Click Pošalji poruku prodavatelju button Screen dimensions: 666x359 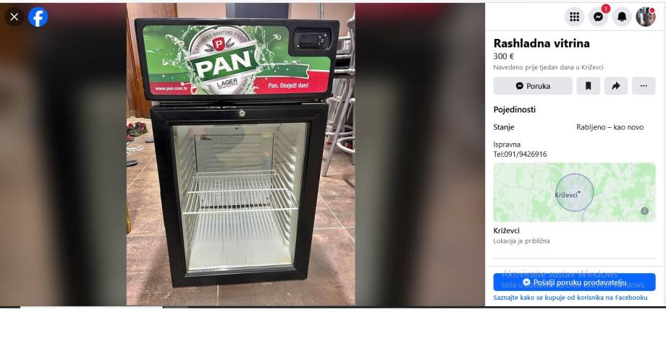574,282
